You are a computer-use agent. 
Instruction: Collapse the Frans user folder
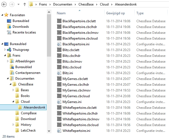[5, 55]
